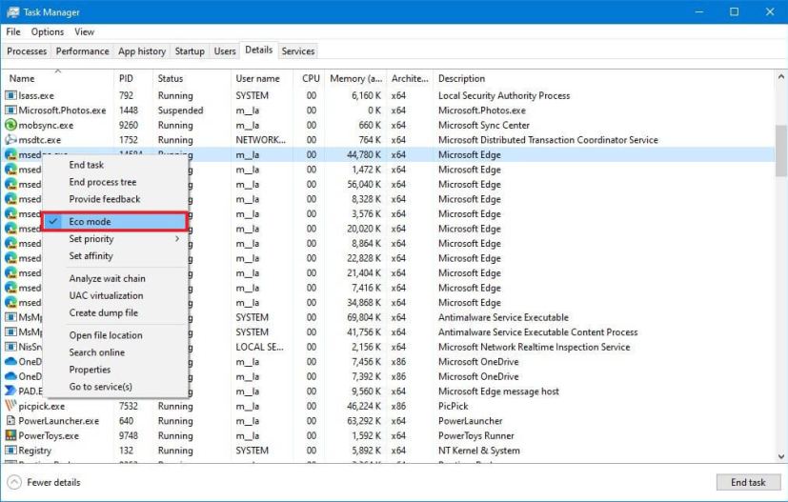788x502 pixels.
Task: Switch to the Processes tab
Action: (x=27, y=51)
